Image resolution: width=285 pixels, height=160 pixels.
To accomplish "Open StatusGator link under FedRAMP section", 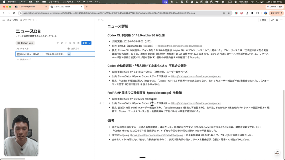I will (196, 103).
